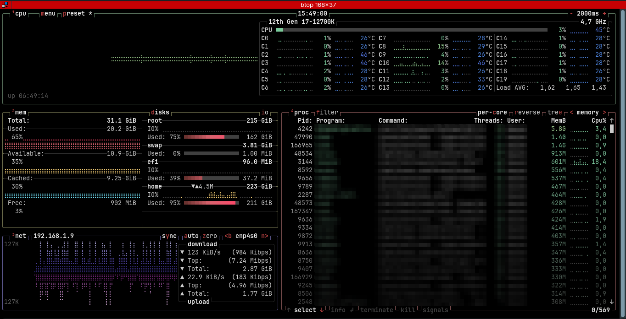Toggle sync in the network graph header

169,236
